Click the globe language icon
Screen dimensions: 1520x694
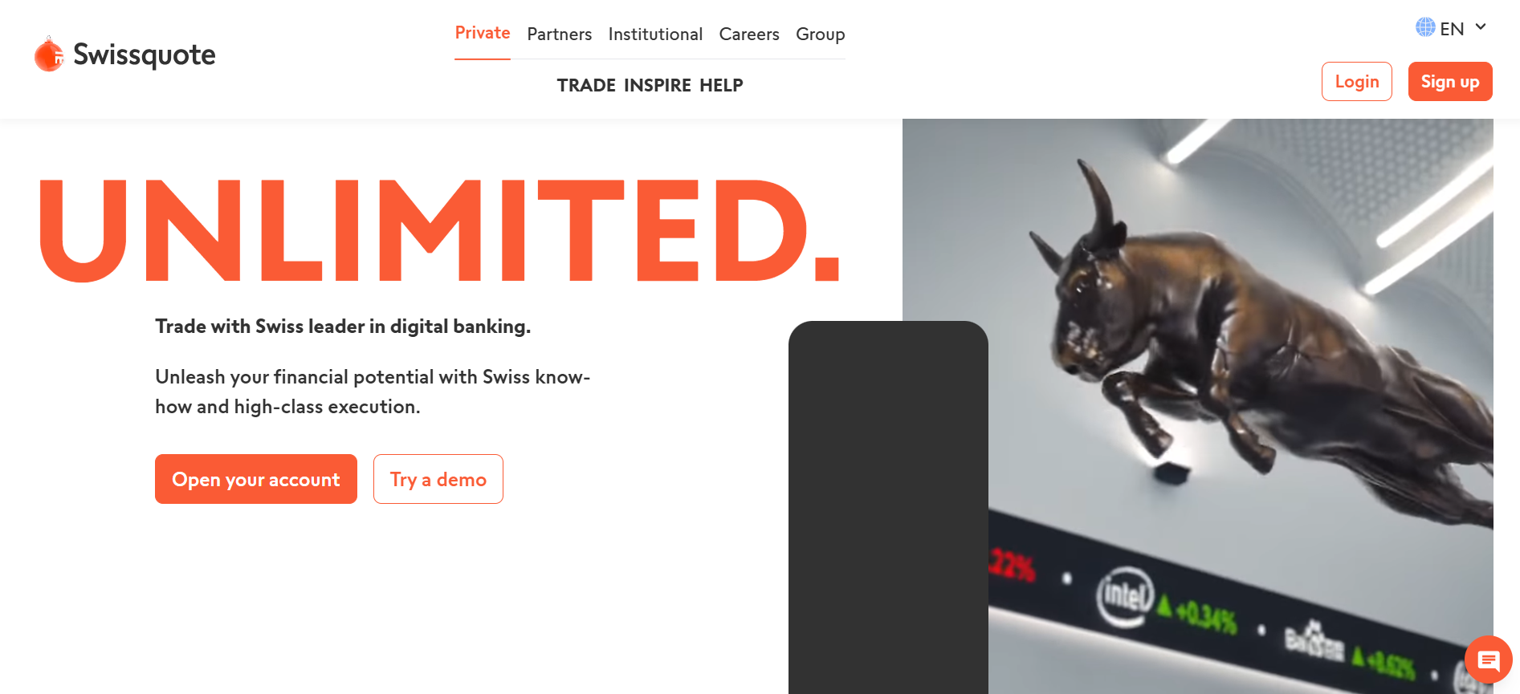tap(1425, 27)
